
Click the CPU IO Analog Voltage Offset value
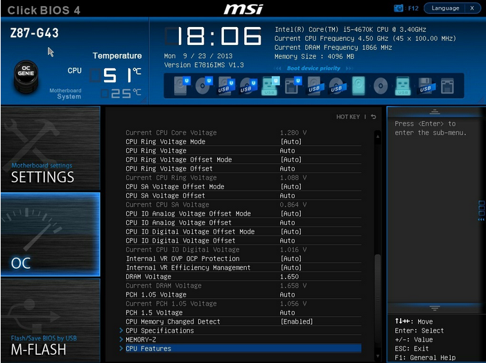287,222
